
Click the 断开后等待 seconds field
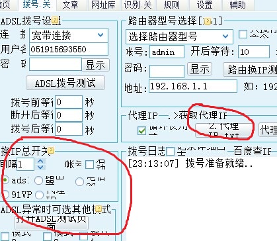(69, 115)
